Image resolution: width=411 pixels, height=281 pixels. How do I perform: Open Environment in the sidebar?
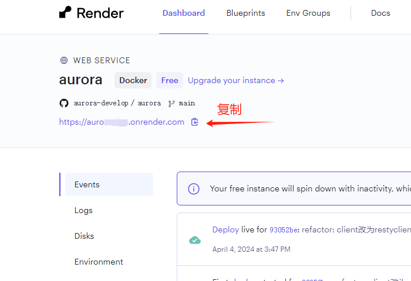(99, 262)
